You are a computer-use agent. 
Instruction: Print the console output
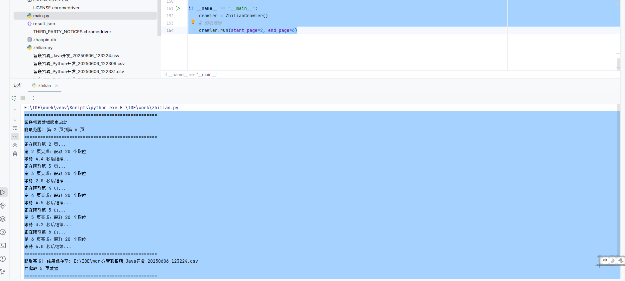point(15,145)
